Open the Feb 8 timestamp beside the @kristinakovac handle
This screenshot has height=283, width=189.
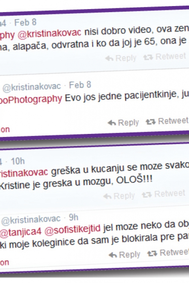80,85
